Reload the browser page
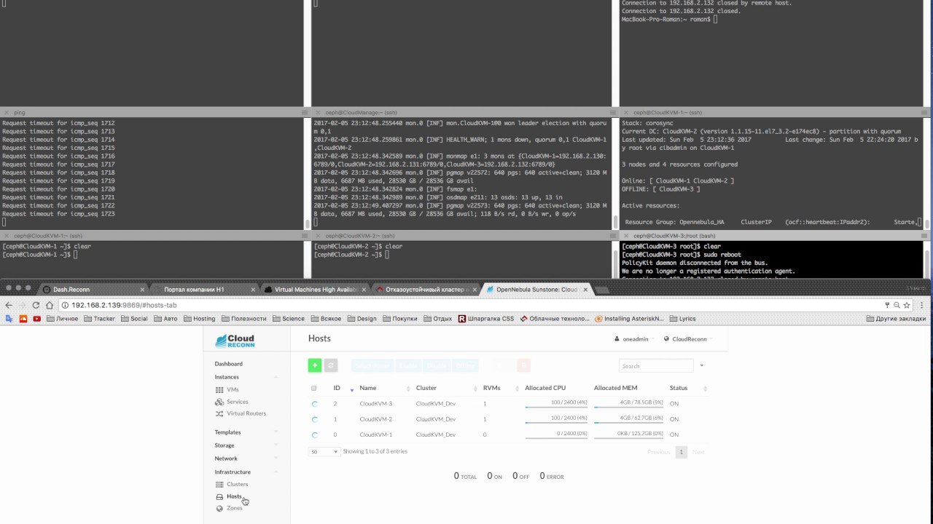933x524 pixels. pos(36,305)
